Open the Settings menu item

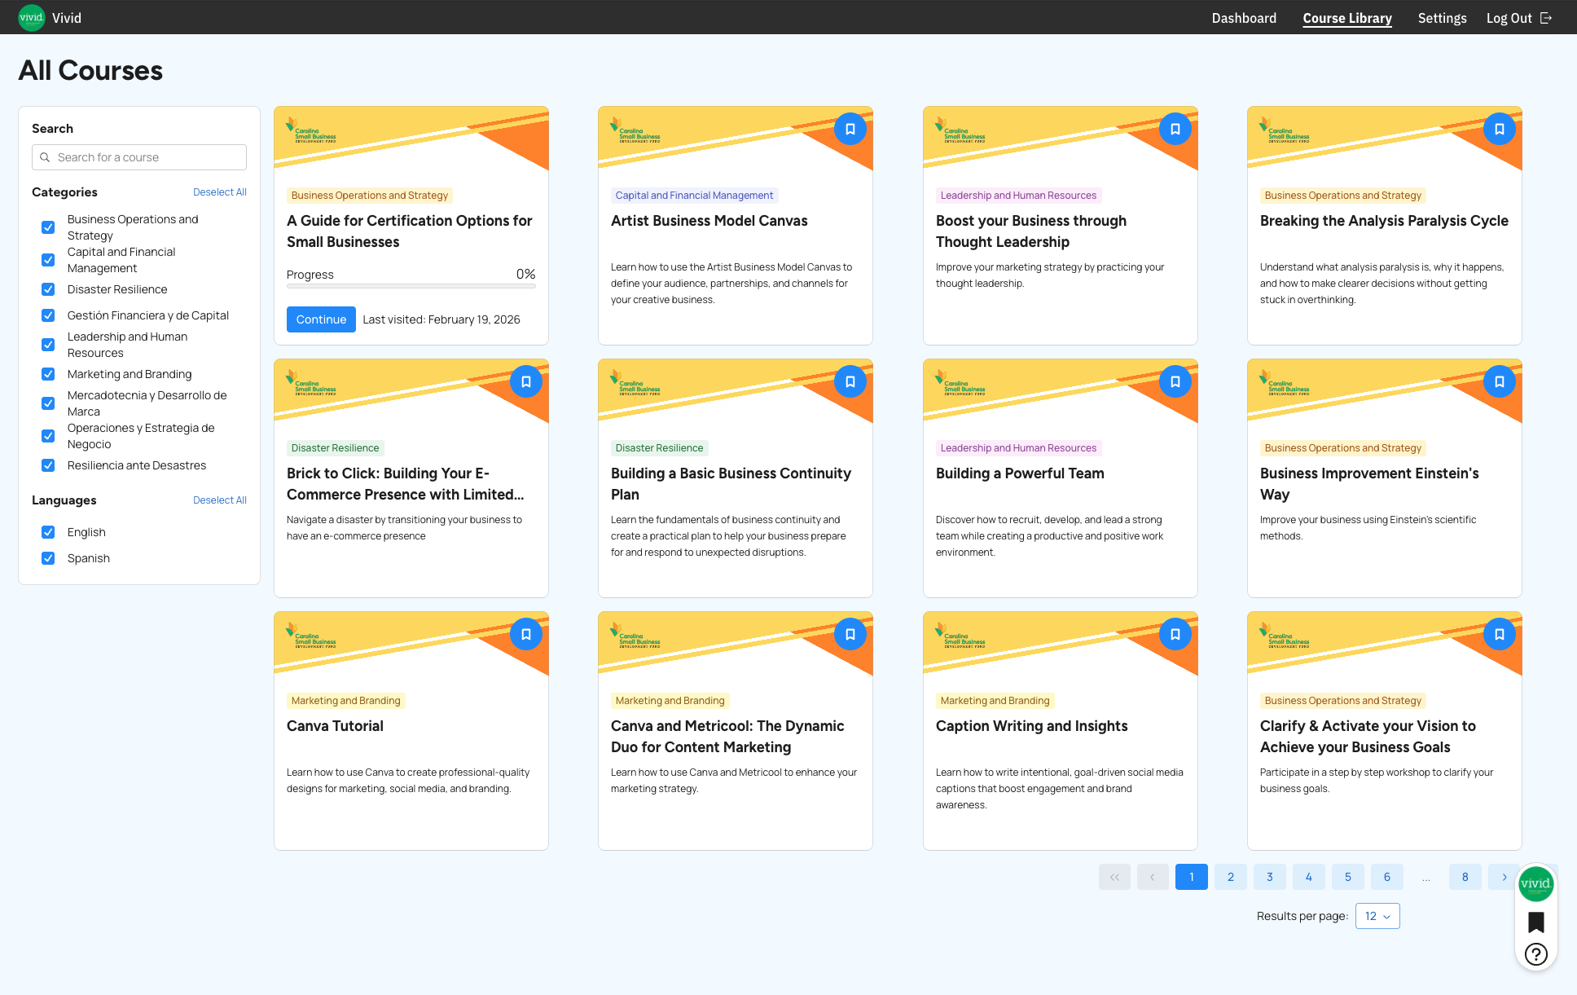tap(1442, 17)
